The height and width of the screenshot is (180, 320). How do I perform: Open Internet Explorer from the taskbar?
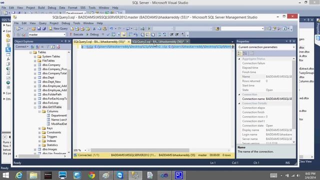tap(19, 175)
